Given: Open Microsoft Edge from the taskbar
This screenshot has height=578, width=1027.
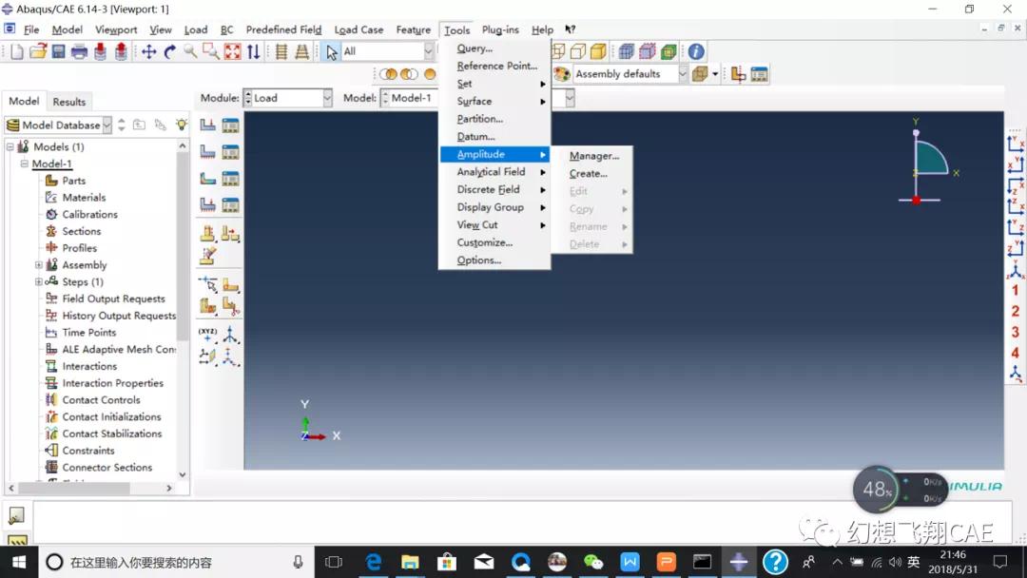Looking at the screenshot, I should tap(374, 562).
